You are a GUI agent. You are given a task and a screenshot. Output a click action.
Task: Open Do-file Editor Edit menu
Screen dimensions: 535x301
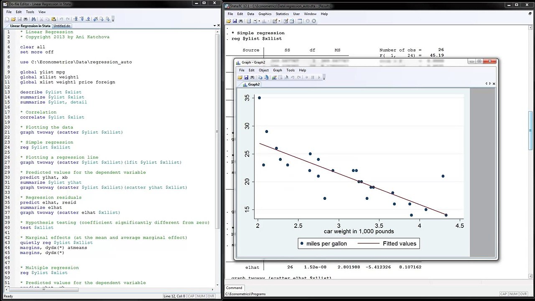[19, 12]
